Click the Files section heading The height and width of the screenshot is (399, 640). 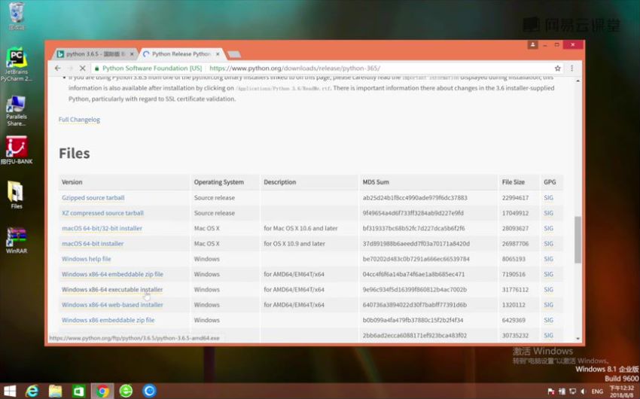(x=75, y=154)
